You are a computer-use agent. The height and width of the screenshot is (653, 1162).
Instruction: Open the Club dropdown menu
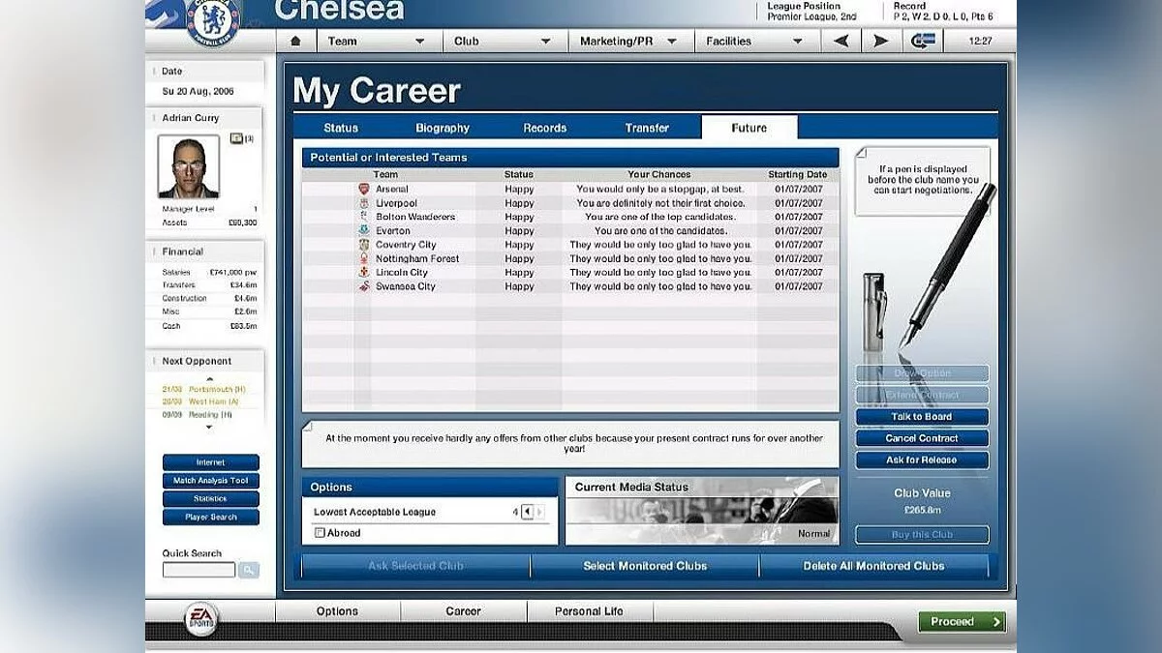[504, 41]
